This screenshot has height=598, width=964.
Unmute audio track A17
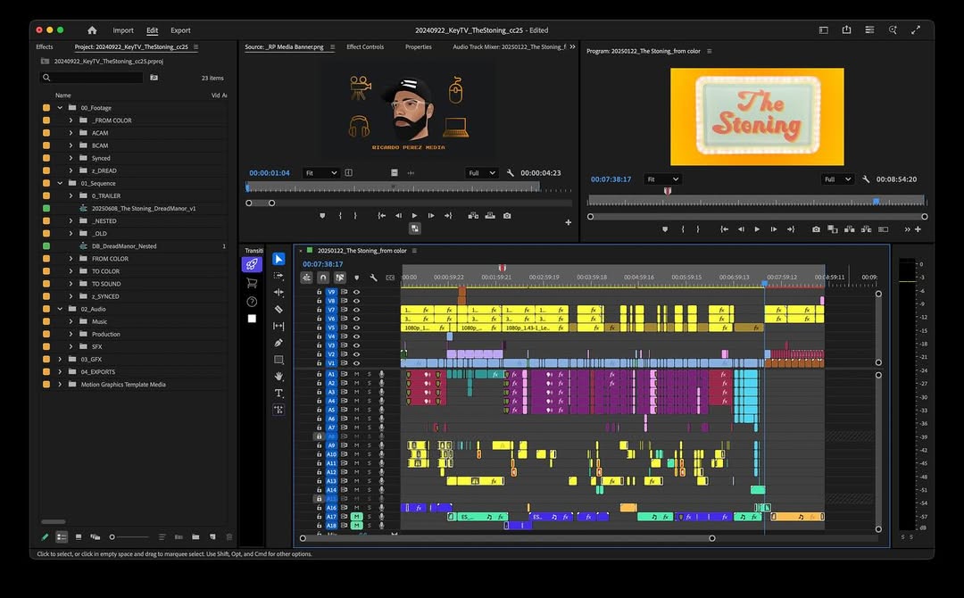pos(356,517)
